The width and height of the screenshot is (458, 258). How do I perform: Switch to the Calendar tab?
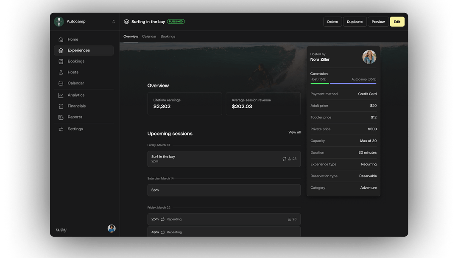click(149, 36)
